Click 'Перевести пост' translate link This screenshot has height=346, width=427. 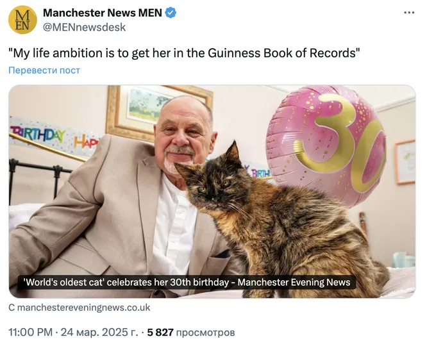(x=44, y=70)
